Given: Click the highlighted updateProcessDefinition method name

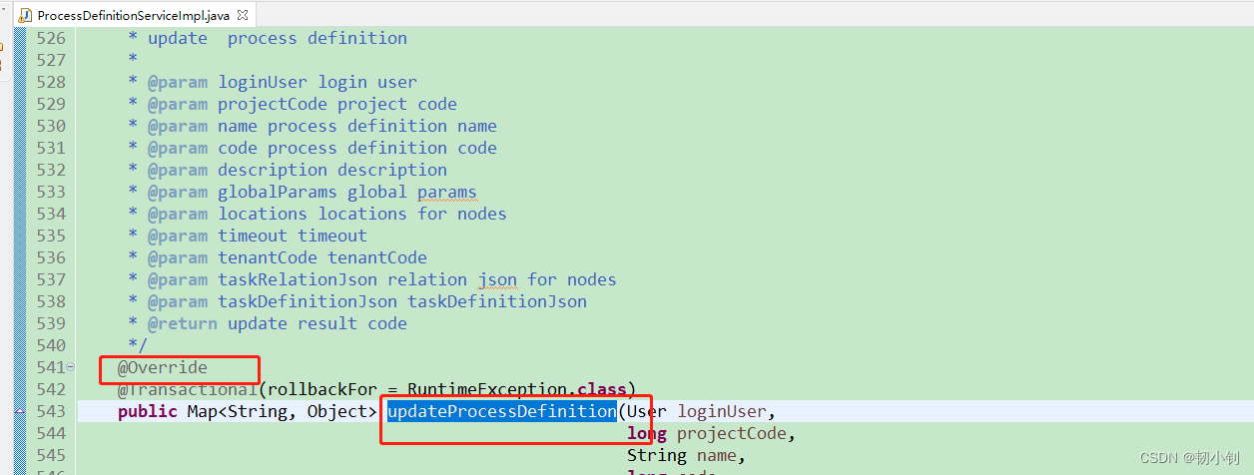Looking at the screenshot, I should 502,411.
